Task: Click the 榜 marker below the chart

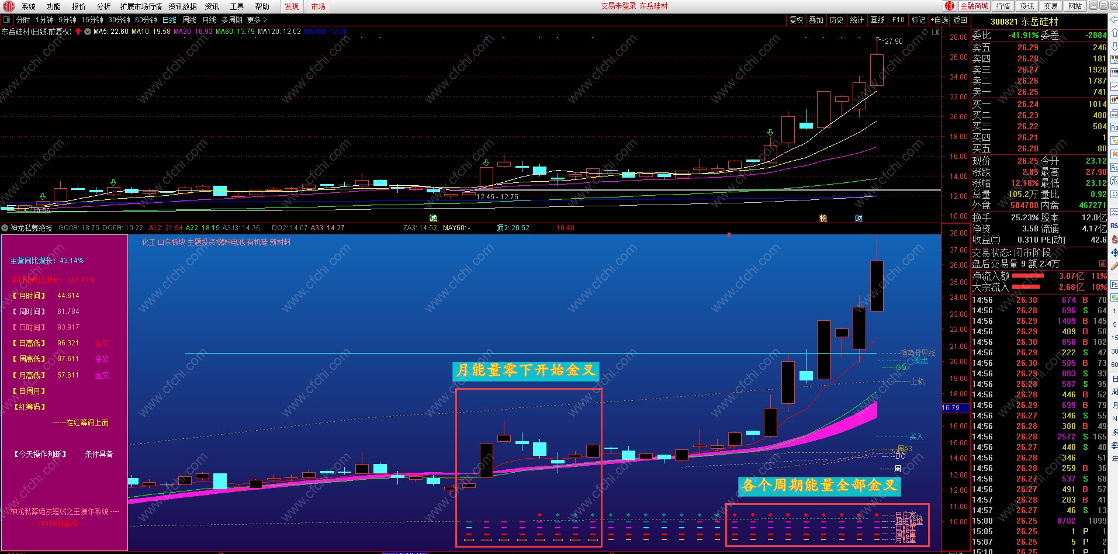Action: [823, 218]
